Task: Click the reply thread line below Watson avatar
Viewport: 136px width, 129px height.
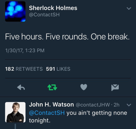Action: 15,126
